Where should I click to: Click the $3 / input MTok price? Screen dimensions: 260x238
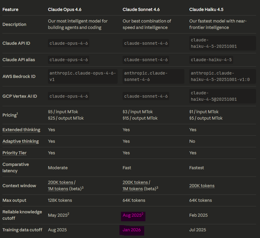(x=138, y=112)
